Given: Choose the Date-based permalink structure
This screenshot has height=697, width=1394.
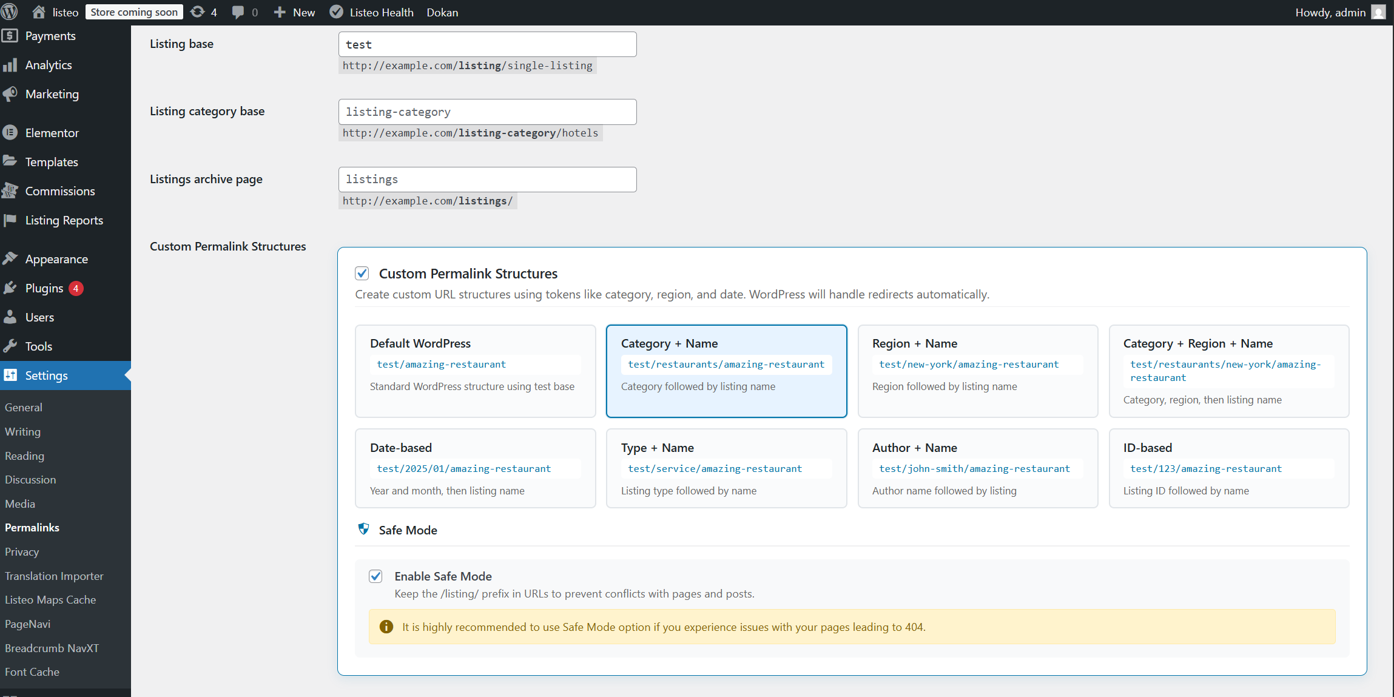Looking at the screenshot, I should click(475, 468).
